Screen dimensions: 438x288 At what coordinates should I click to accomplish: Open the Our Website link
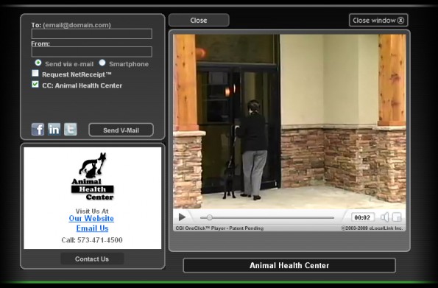click(91, 218)
